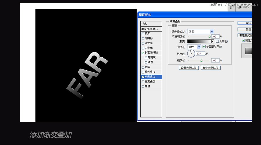Enable the 光泽 satin checkbox
The width and height of the screenshot is (261, 145).
[143, 67]
